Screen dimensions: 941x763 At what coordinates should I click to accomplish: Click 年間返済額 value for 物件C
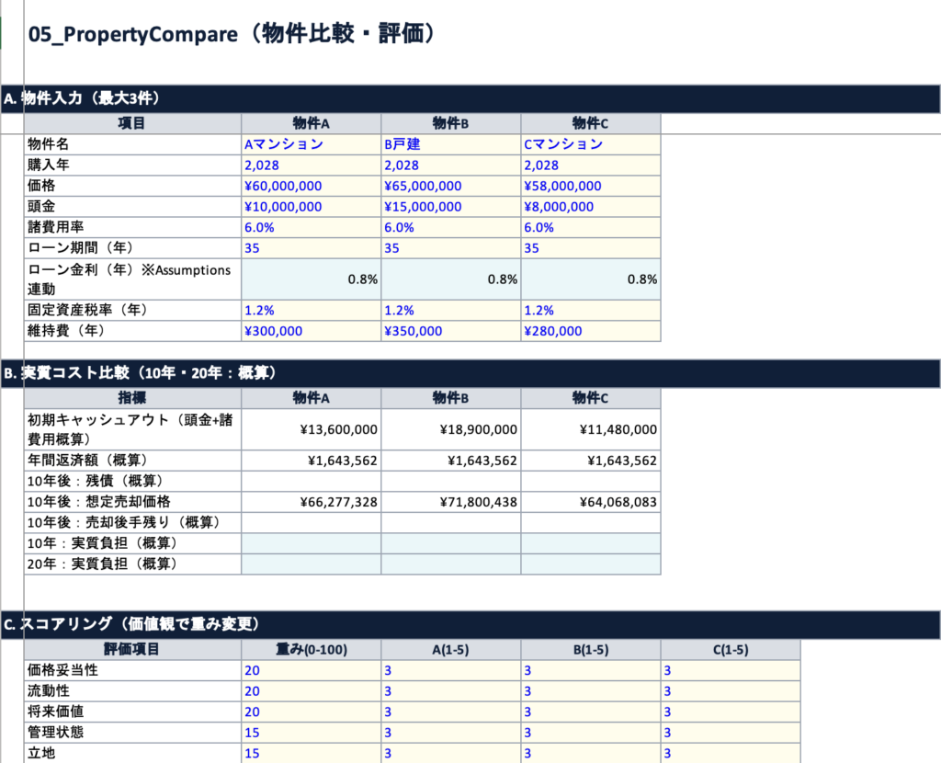click(x=590, y=461)
